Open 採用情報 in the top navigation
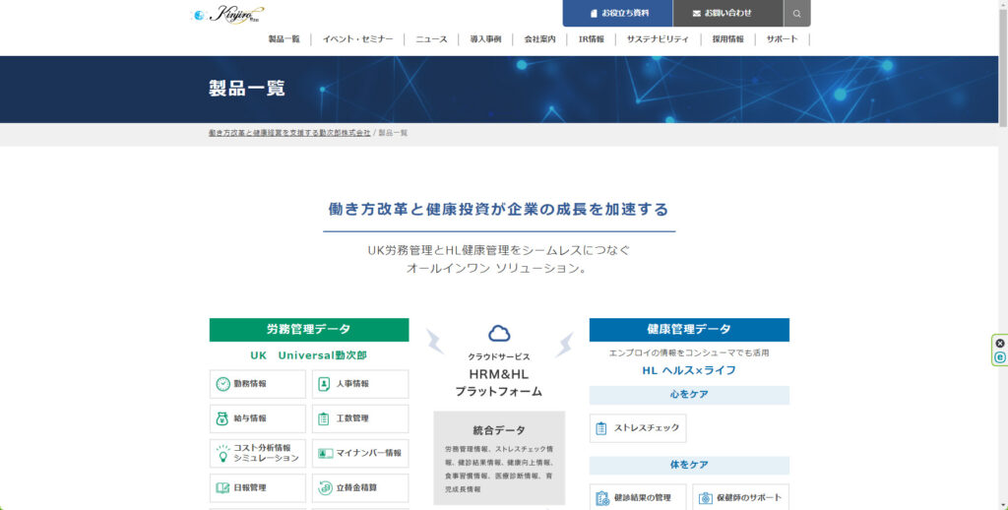Viewport: 1008px width, 510px height. pos(727,39)
